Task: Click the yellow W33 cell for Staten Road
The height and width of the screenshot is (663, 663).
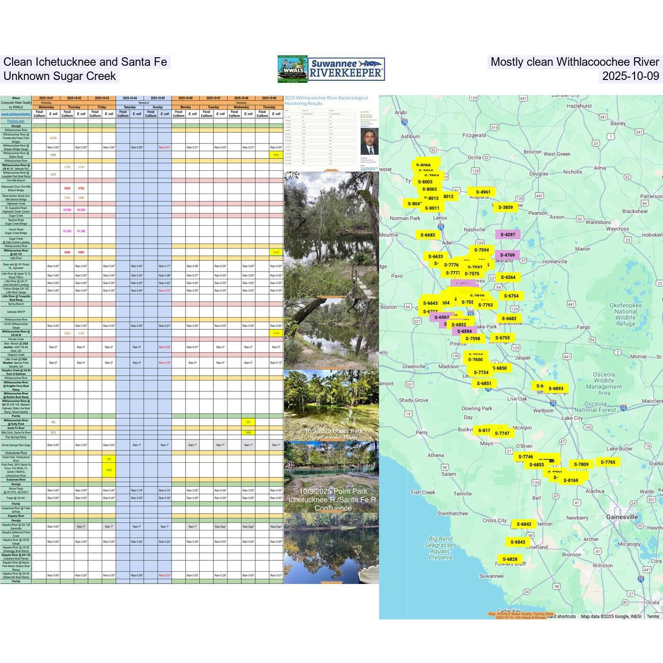Action: click(x=276, y=155)
